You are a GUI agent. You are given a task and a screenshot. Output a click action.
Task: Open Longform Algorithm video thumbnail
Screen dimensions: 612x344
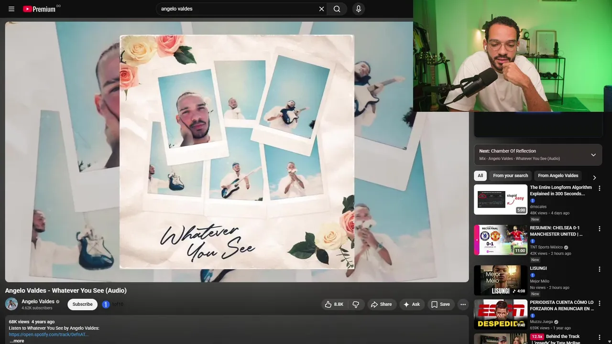pyautogui.click(x=501, y=200)
